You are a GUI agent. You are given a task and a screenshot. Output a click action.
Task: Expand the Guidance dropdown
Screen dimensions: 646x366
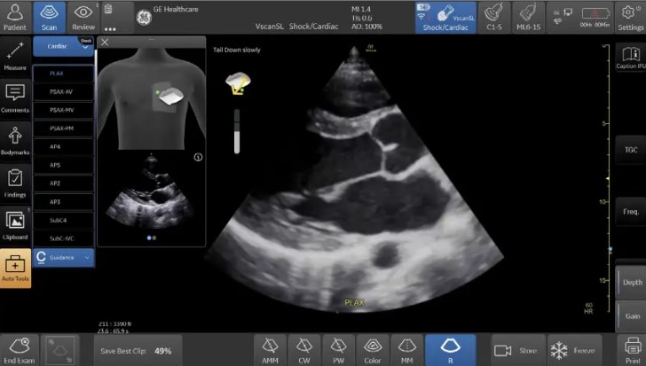(63, 257)
